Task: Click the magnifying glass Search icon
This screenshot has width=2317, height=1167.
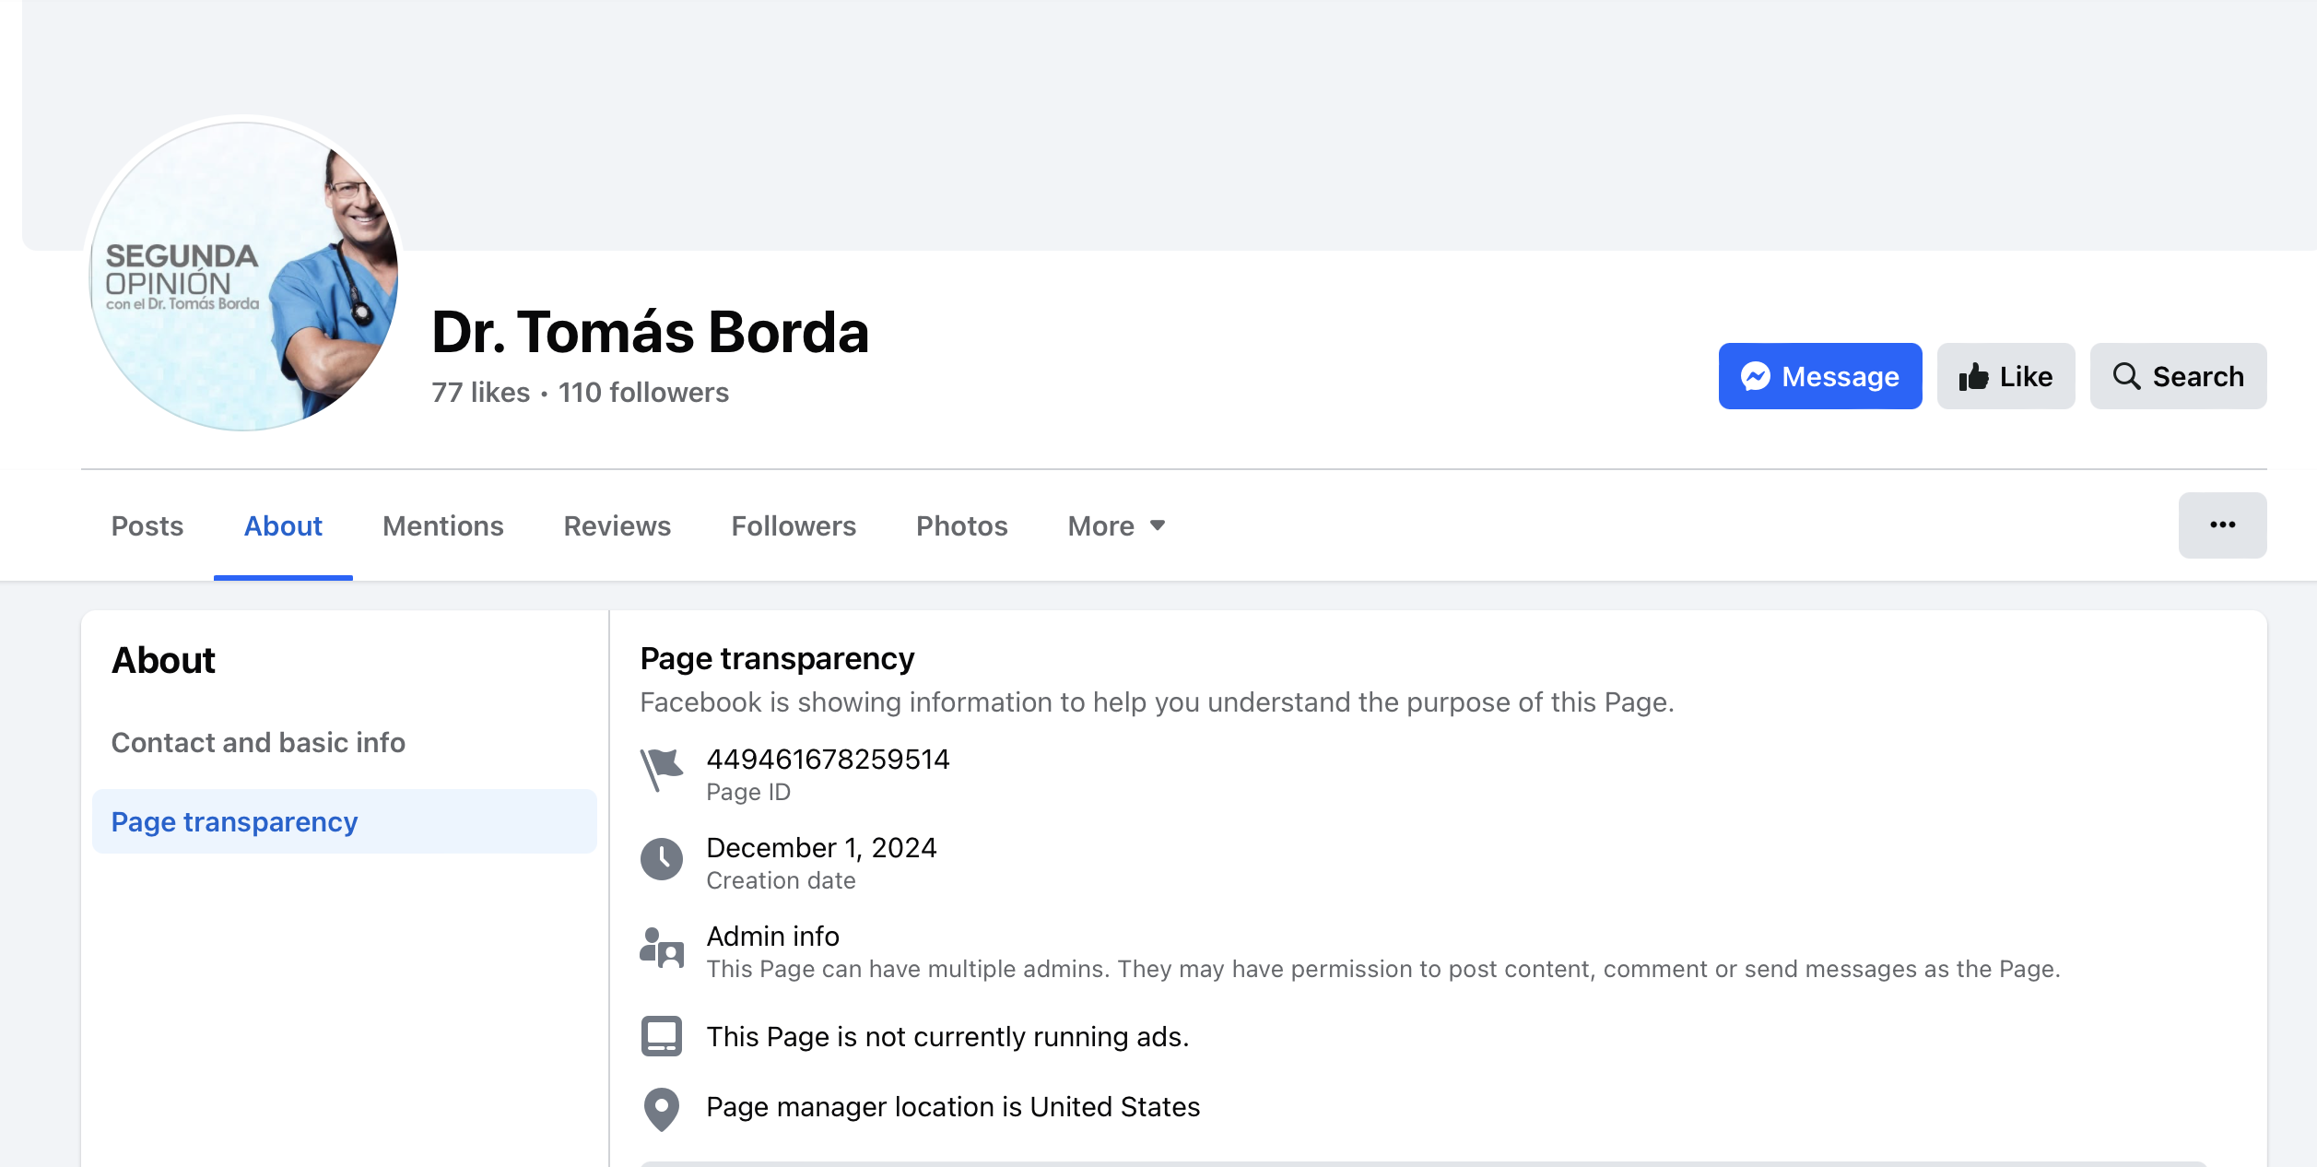Action: [2126, 376]
